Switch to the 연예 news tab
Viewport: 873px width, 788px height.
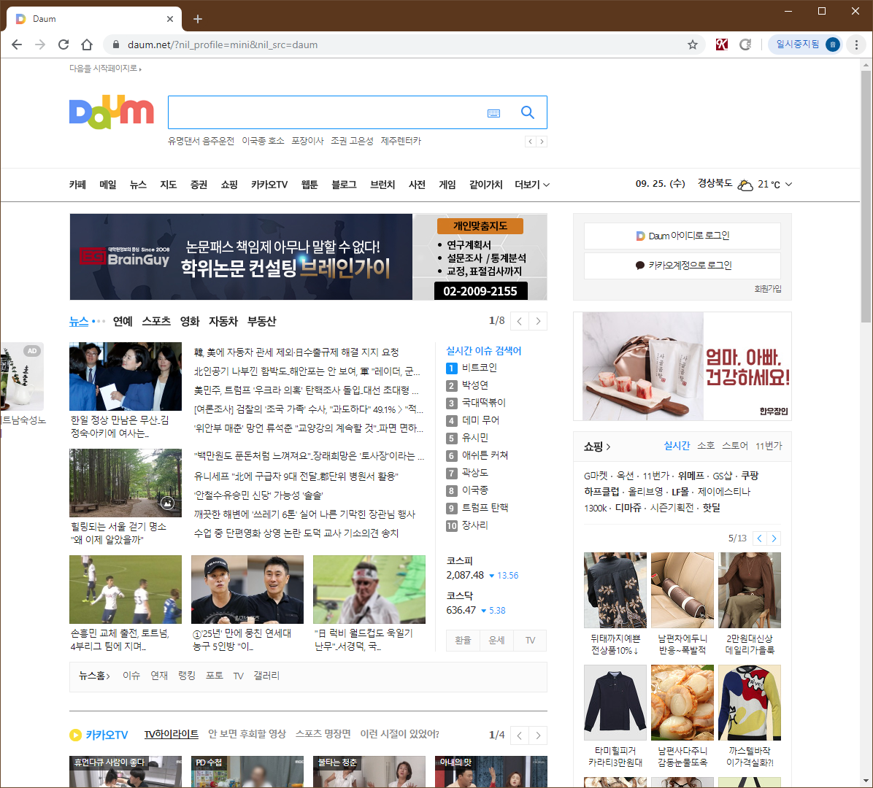pos(123,321)
